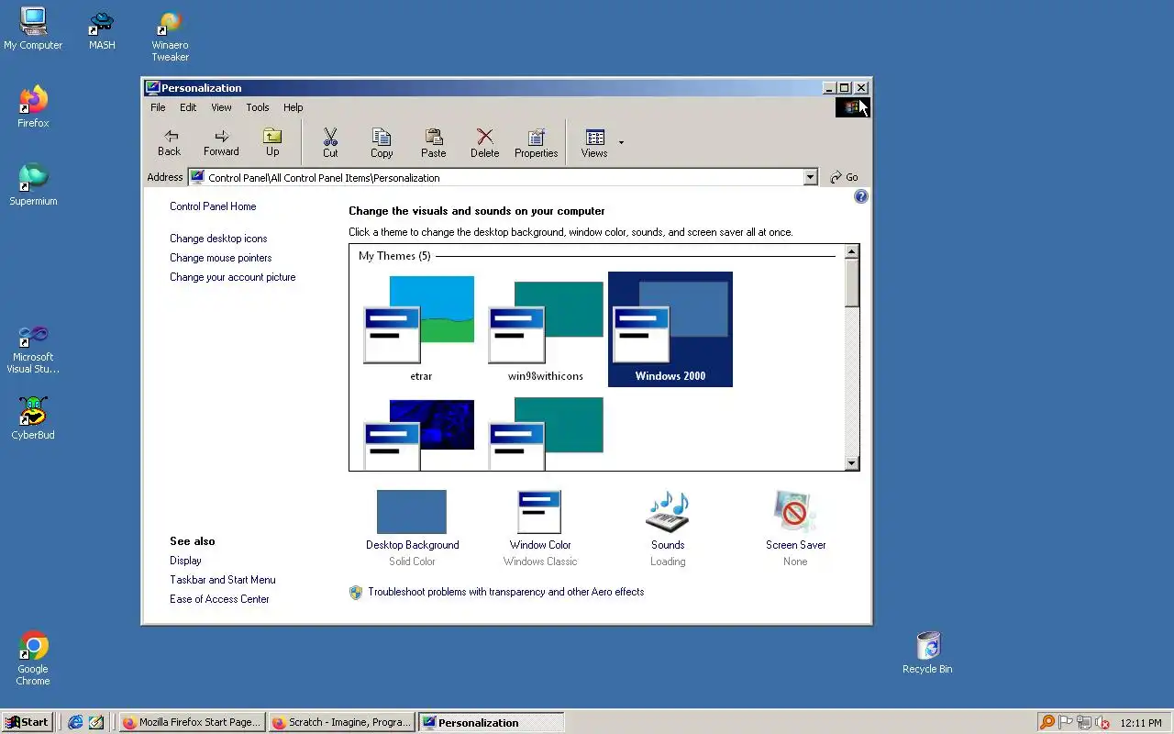The image size is (1174, 734).
Task: Click the Action Center flag tray icon
Action: [x=1066, y=722]
